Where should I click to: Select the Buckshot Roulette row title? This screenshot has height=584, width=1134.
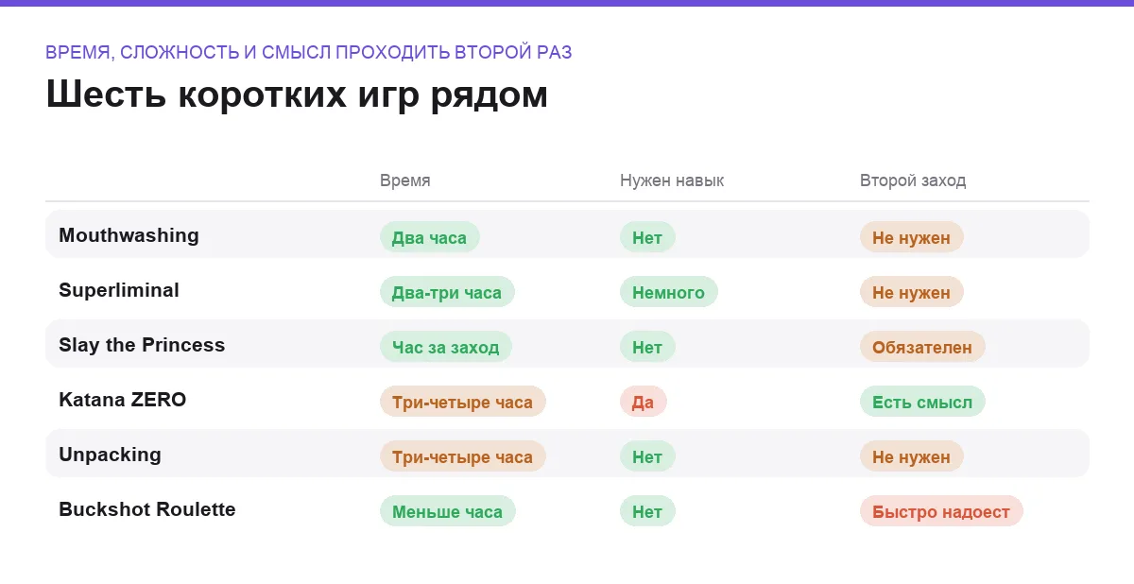coord(147,509)
